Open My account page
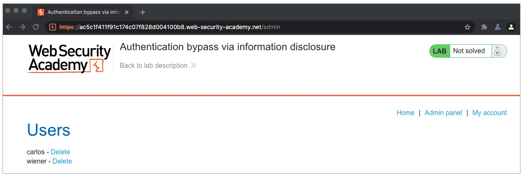This screenshot has width=523, height=177. pyautogui.click(x=489, y=113)
